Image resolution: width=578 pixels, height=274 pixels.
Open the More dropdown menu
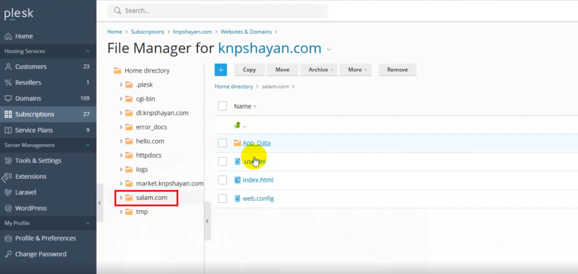point(358,70)
